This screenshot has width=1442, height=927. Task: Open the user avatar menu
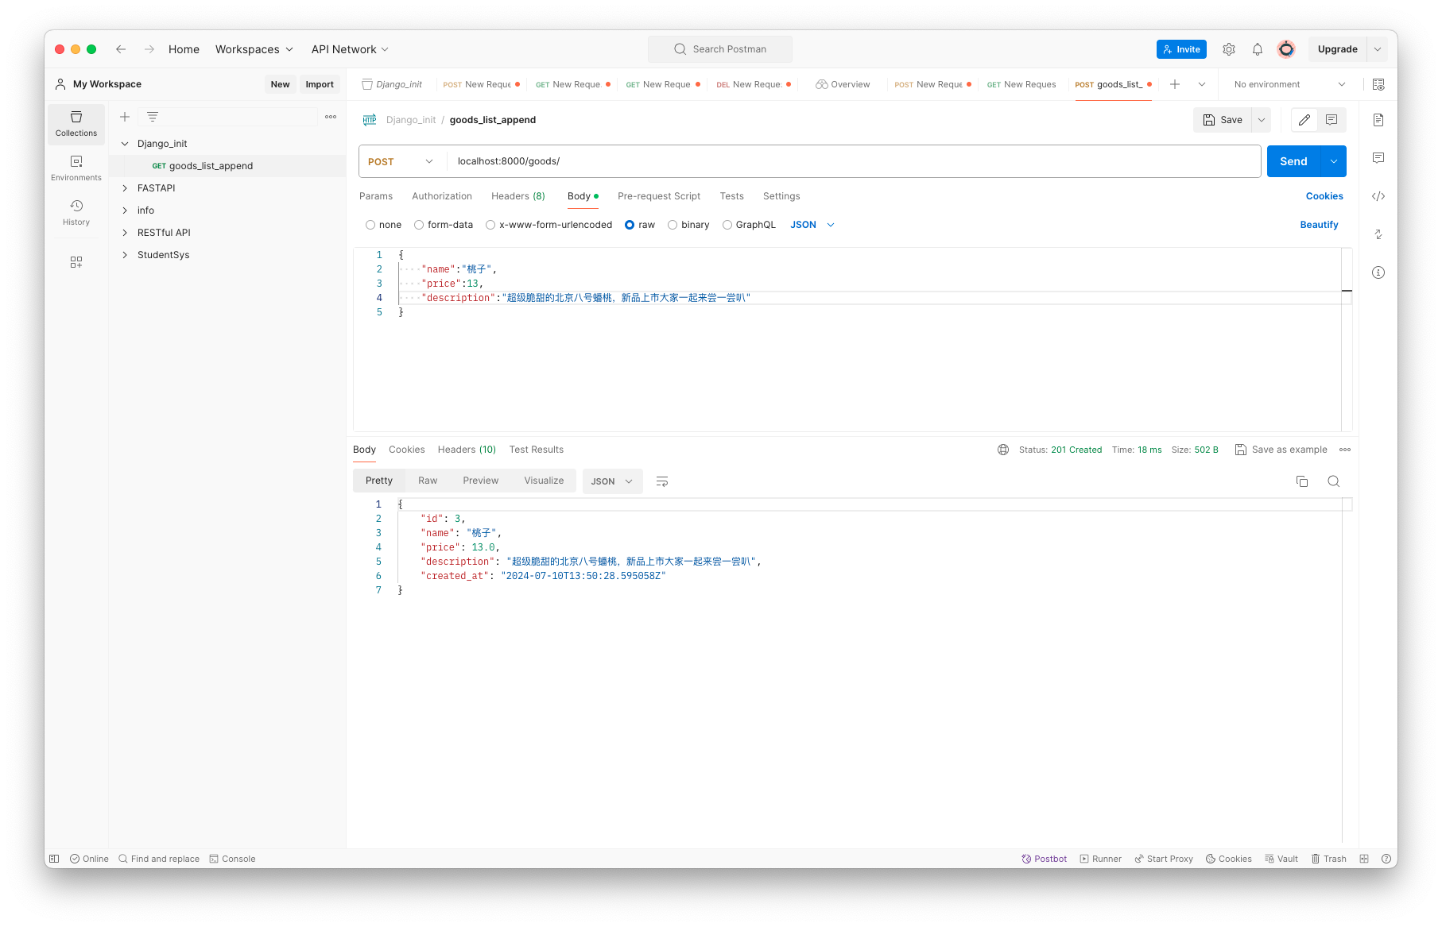tap(1286, 49)
